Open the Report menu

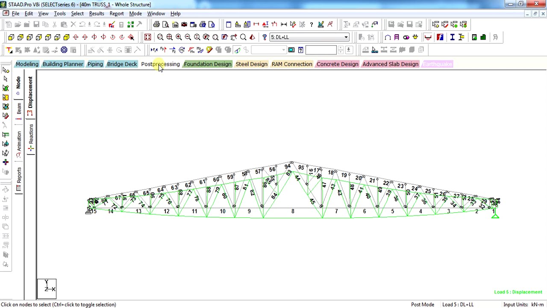point(117,14)
